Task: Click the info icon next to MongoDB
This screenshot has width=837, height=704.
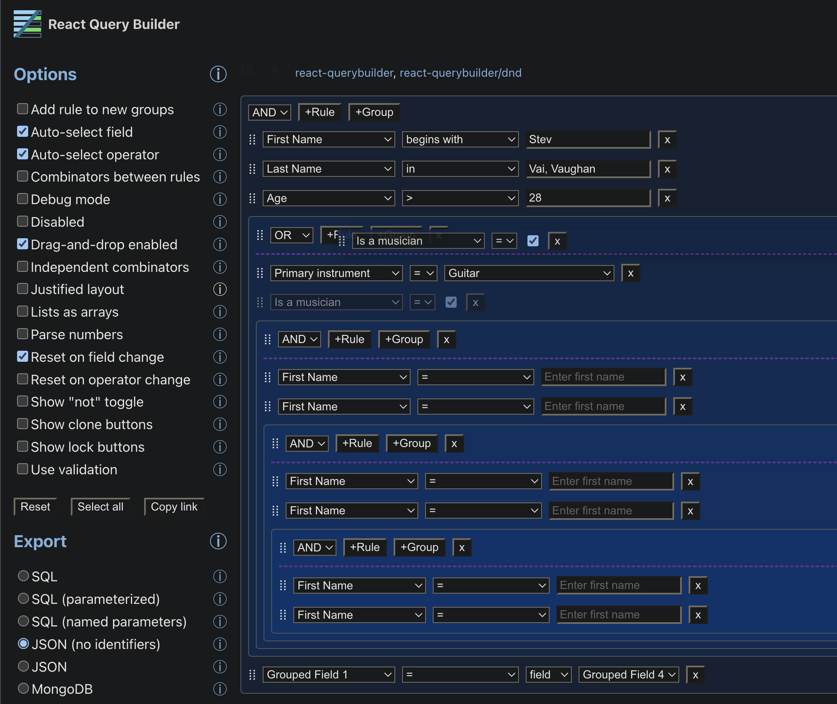Action: [220, 689]
